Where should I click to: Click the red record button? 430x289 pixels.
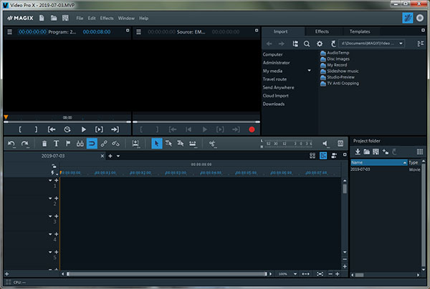pyautogui.click(x=252, y=129)
